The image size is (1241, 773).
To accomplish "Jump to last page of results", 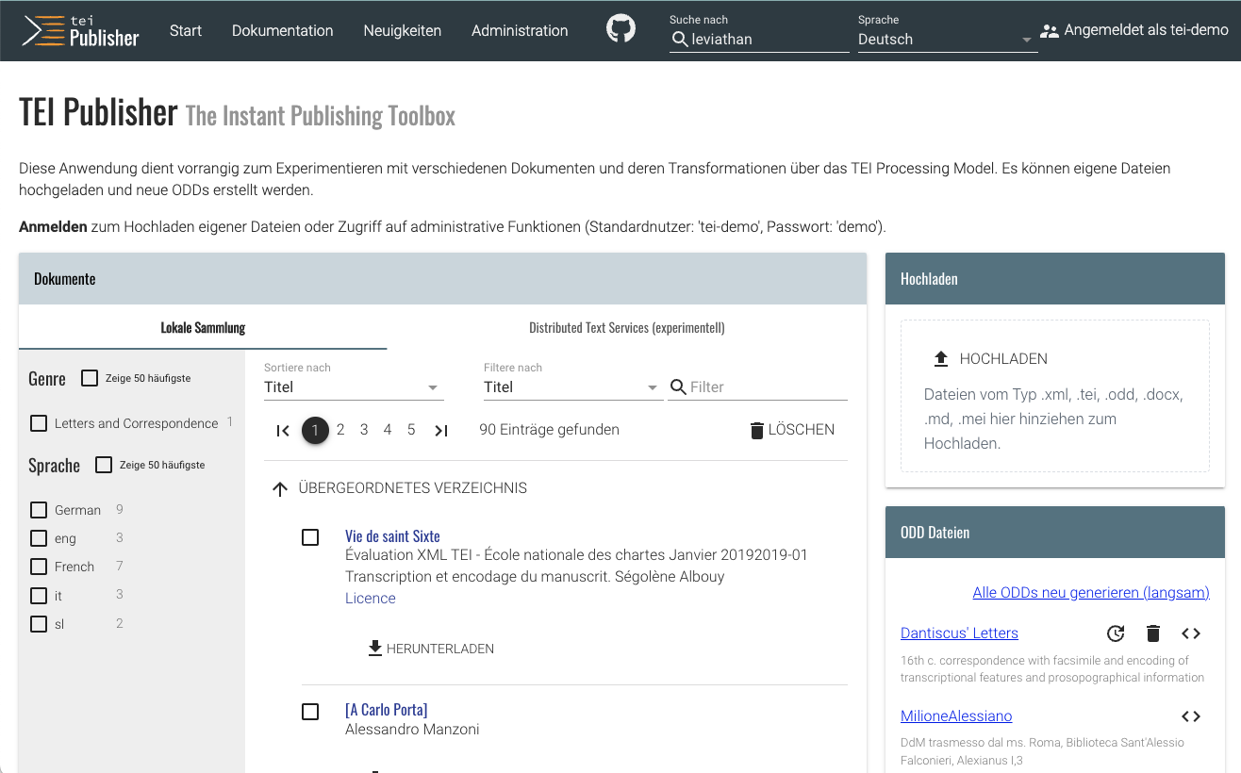I will pyautogui.click(x=440, y=430).
